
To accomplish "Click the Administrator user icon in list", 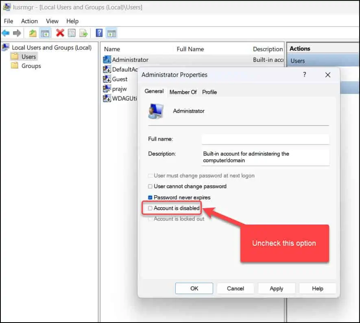I will coord(107,59).
